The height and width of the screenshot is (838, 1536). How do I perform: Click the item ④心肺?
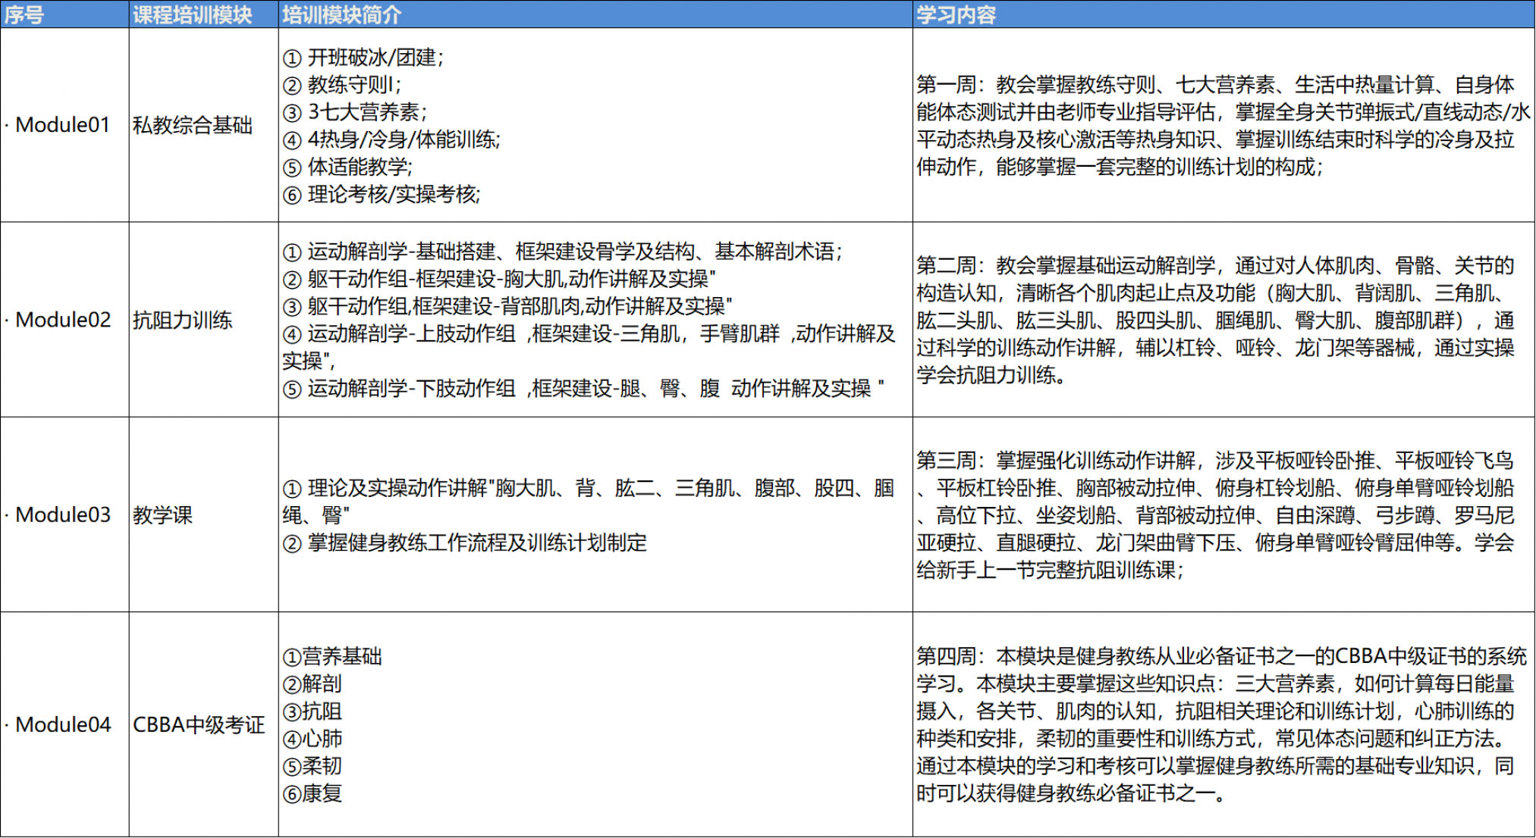point(312,738)
